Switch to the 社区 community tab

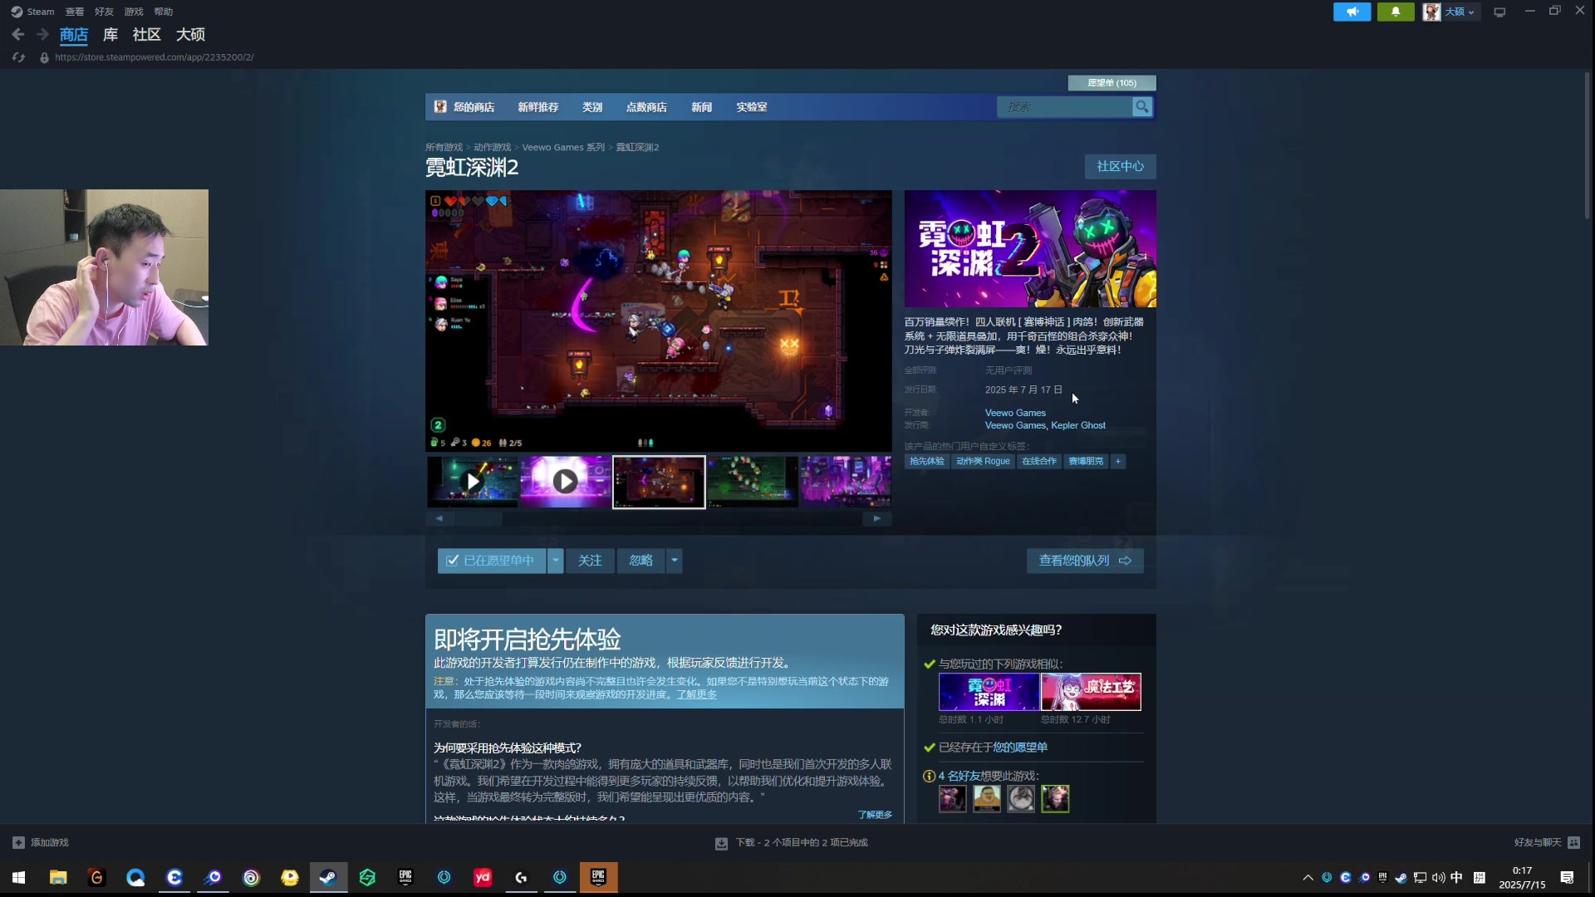(147, 35)
